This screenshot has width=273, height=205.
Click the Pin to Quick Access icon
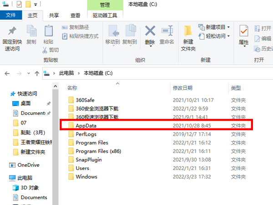pyautogui.click(x=12, y=32)
